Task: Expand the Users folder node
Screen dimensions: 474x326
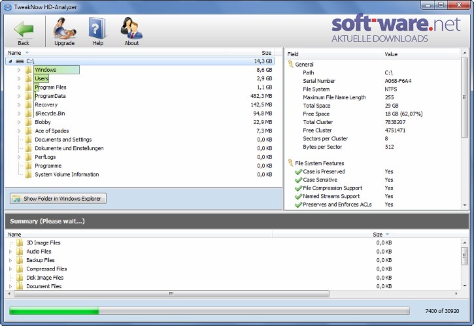Action: 19,79
